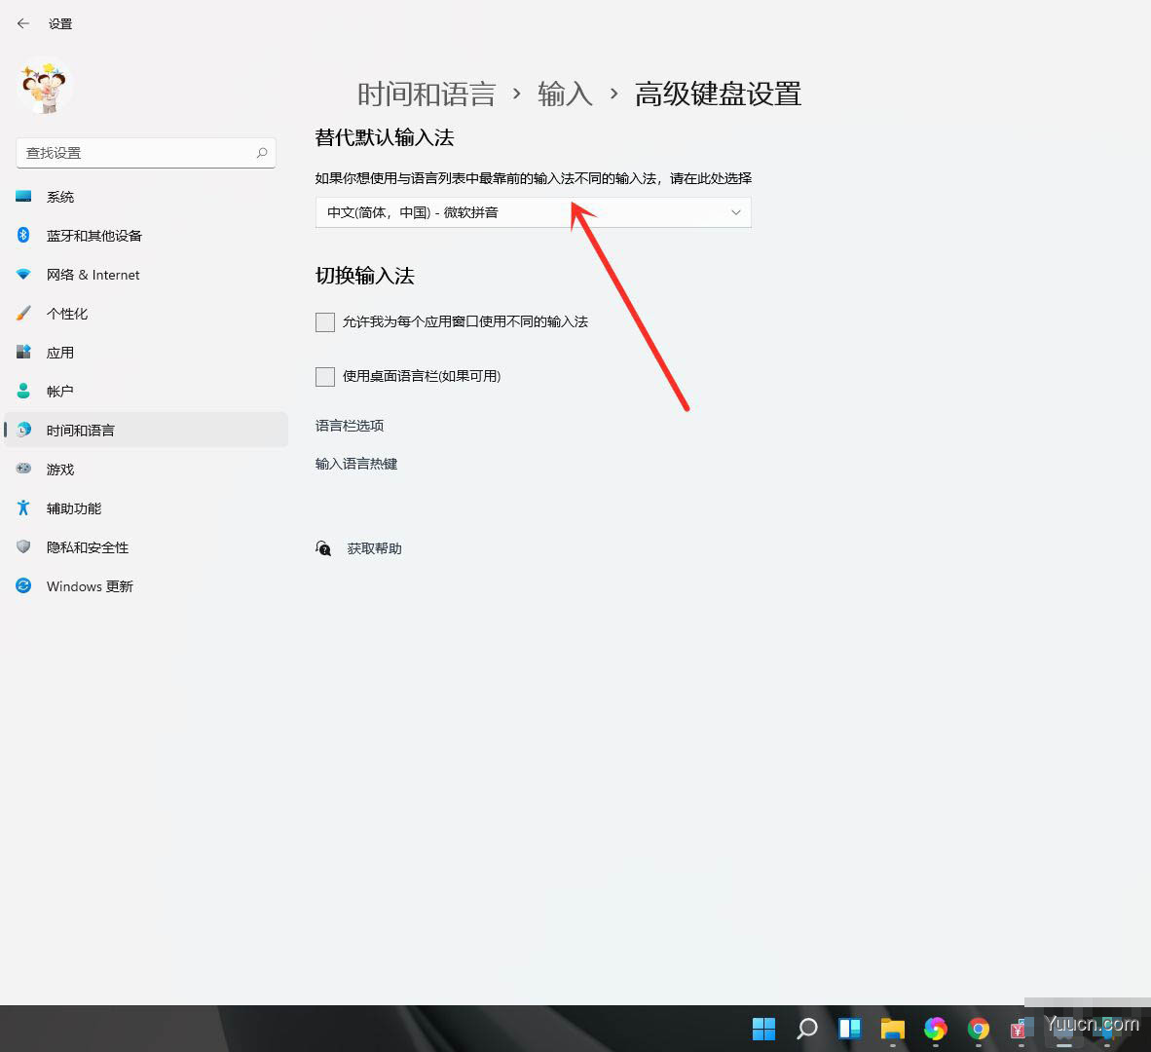Image resolution: width=1151 pixels, height=1052 pixels.
Task: Open 帐户 settings with the person icon
Action: tap(145, 392)
